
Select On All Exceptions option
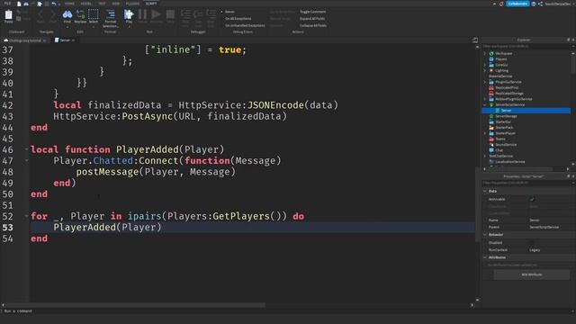coord(238,18)
